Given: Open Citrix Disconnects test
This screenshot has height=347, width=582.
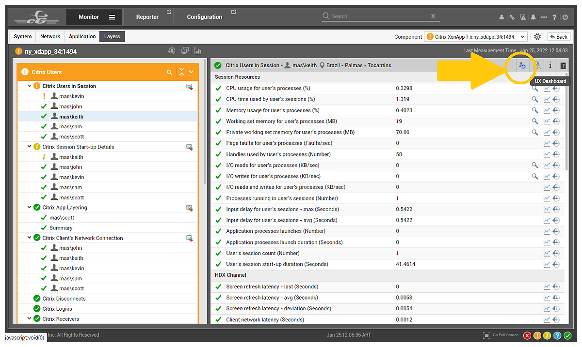Looking at the screenshot, I should 64,299.
